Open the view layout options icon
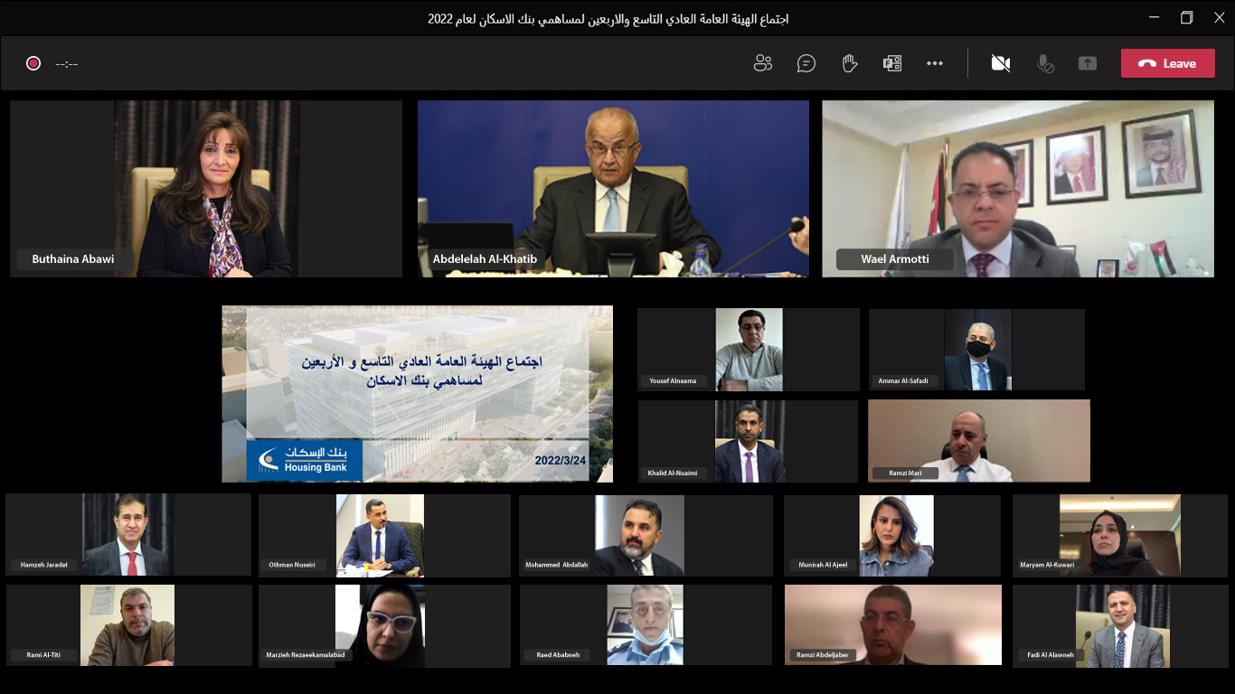 893,63
